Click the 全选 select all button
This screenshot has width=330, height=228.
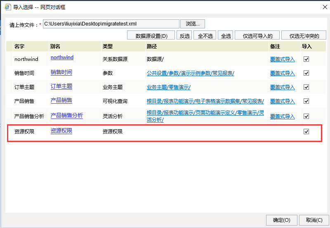pos(226,36)
